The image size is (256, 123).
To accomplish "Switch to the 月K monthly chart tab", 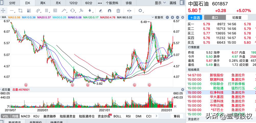I will [58, 3].
